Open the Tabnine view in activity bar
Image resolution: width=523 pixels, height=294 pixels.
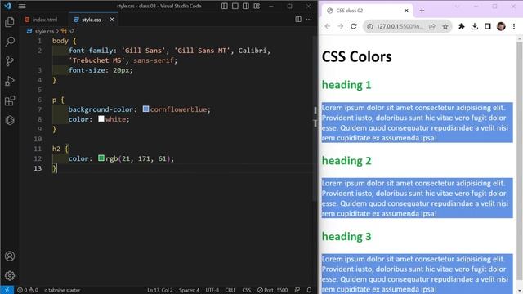click(10, 120)
